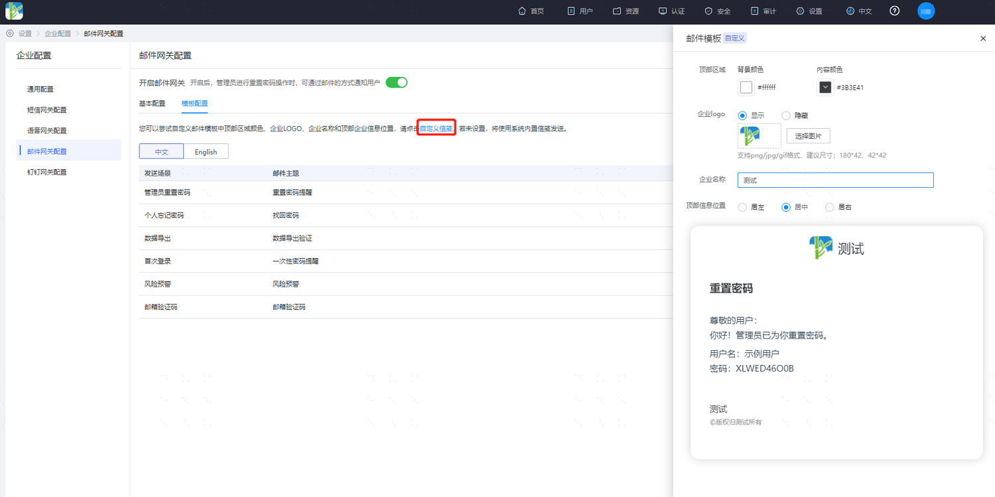Open the 资源 resources icon
The image size is (995, 497).
[x=617, y=11]
